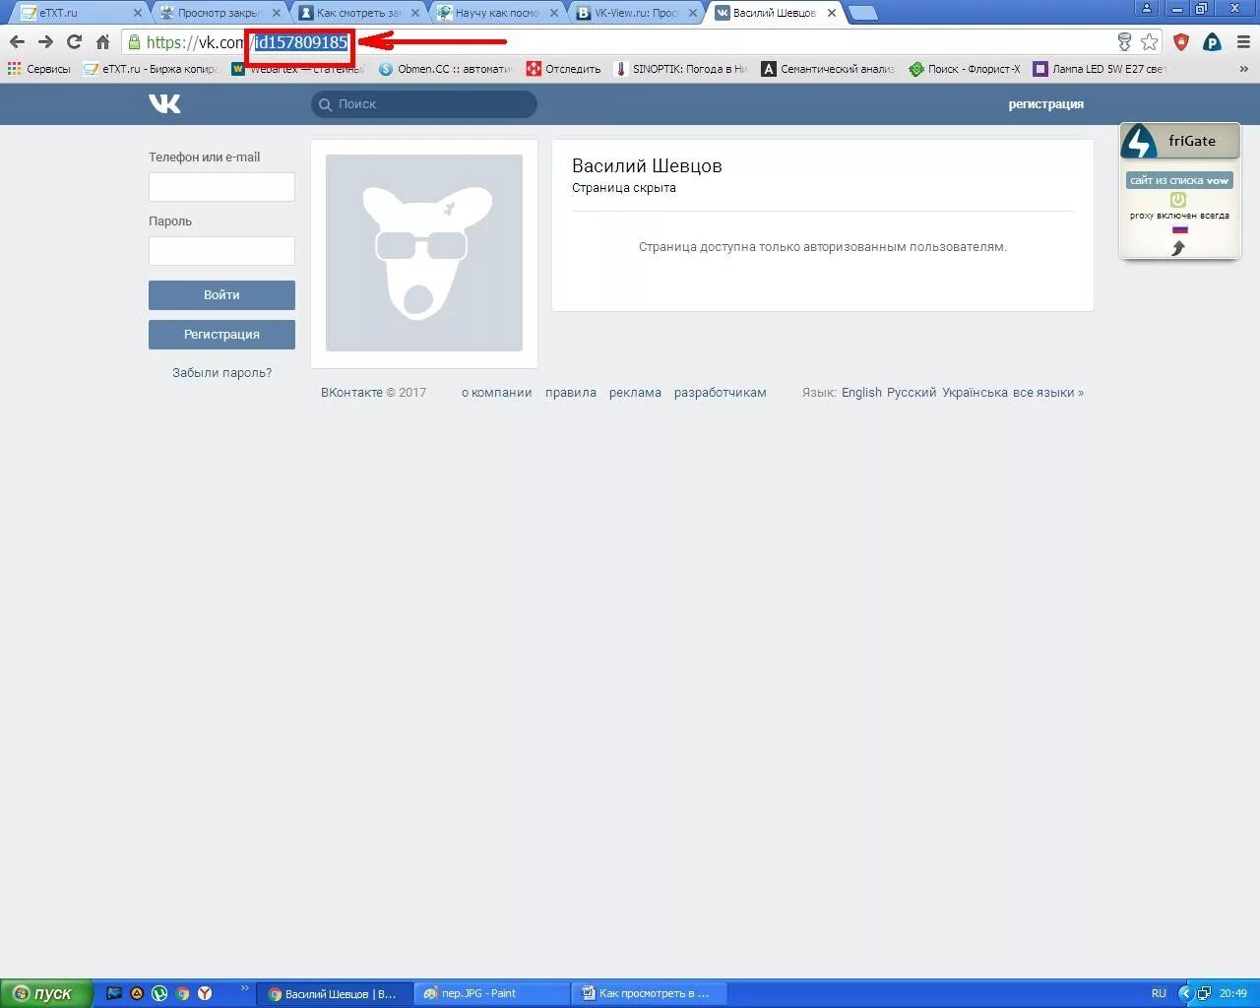Click the сайт из списка label
Viewport: 1260px width, 1008px height.
tap(1179, 180)
